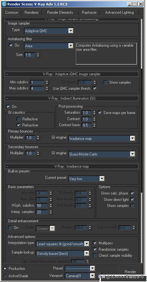
Task: Adjust the Min subdivs spinner
Action: [x=47, y=82]
